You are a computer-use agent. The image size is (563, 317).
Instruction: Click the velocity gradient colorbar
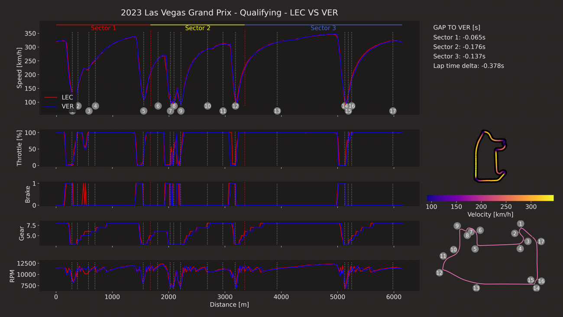(x=490, y=199)
